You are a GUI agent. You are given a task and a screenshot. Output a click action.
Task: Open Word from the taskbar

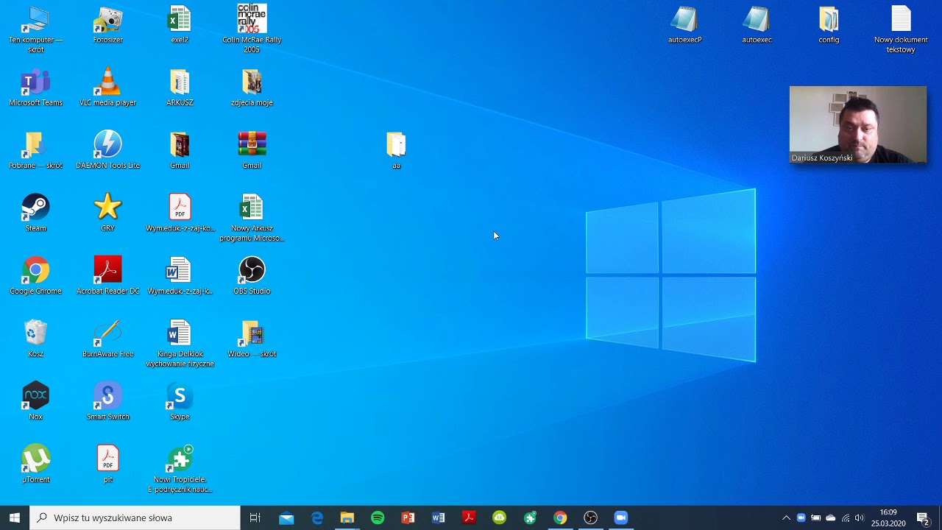click(x=439, y=517)
